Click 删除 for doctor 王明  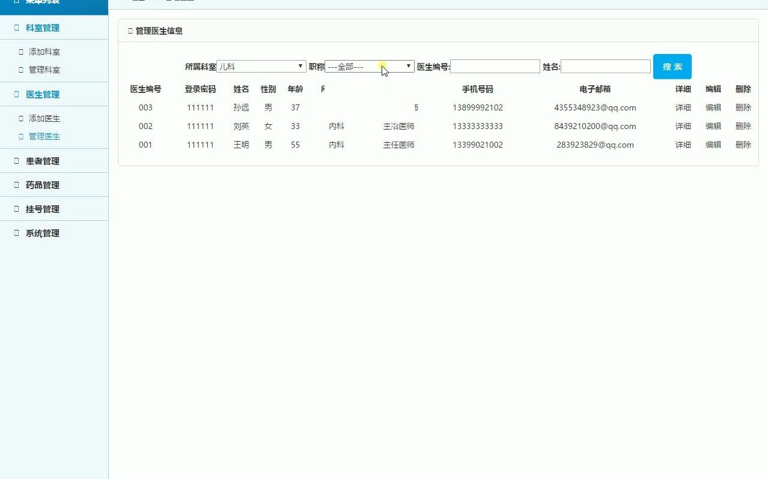pyautogui.click(x=743, y=145)
